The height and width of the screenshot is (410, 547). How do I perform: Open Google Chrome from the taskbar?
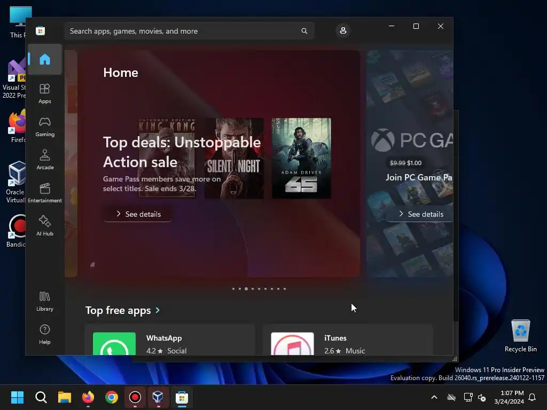(112, 397)
